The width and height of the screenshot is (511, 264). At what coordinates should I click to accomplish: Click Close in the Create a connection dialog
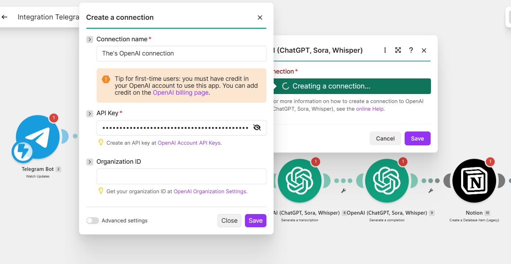229,221
